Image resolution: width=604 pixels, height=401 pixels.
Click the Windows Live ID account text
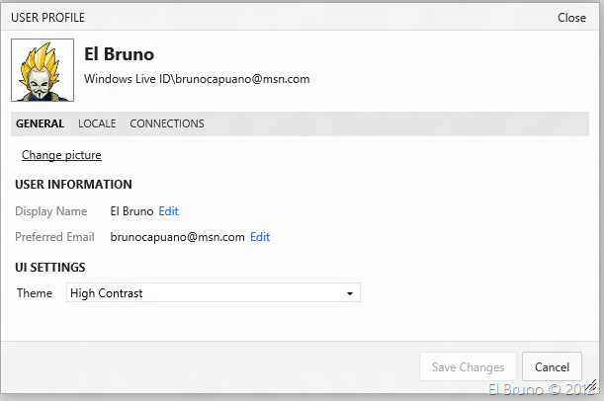point(197,79)
